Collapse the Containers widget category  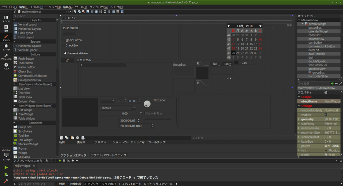(14, 123)
